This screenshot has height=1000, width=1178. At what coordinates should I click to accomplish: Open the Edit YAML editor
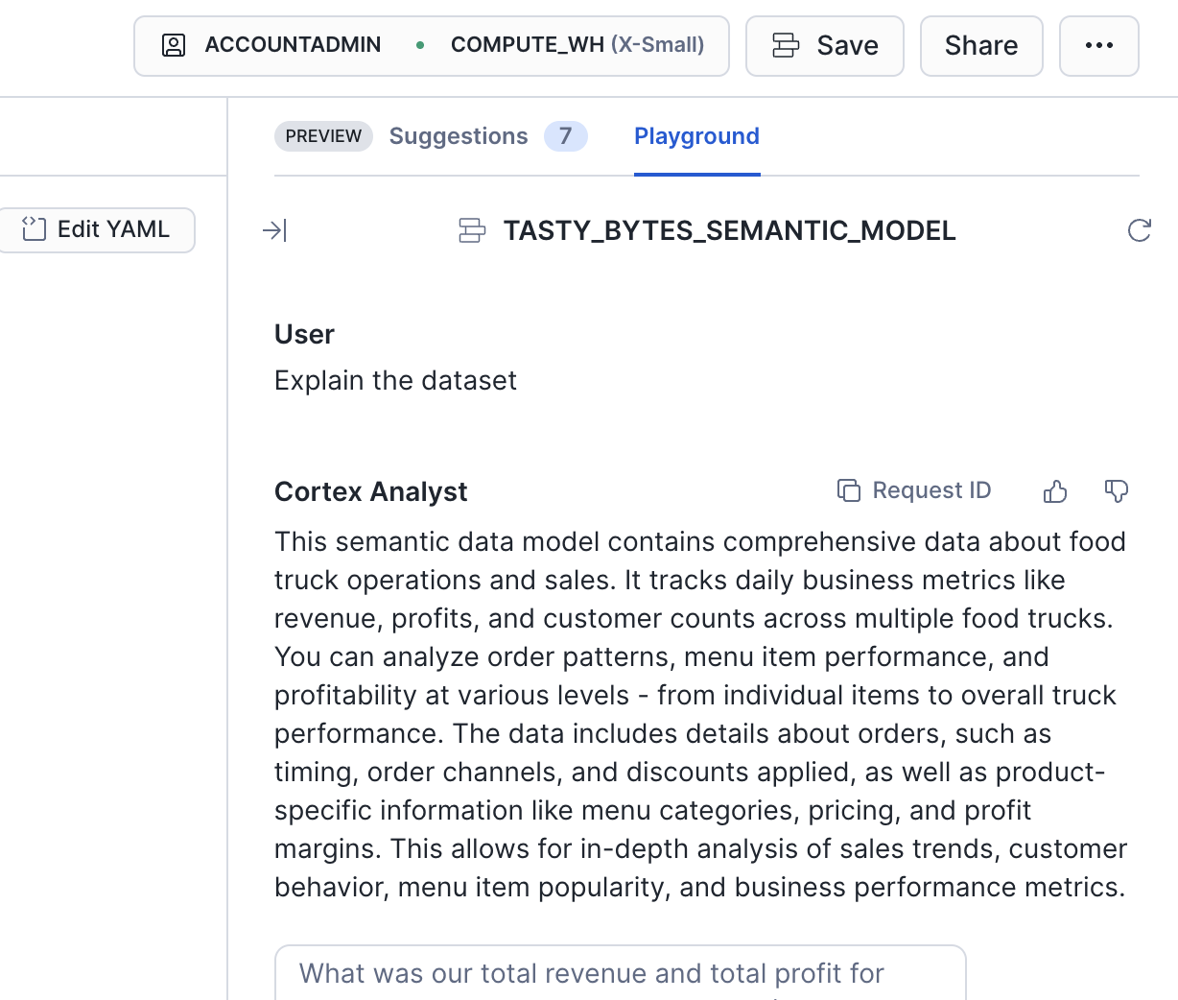[x=97, y=229]
